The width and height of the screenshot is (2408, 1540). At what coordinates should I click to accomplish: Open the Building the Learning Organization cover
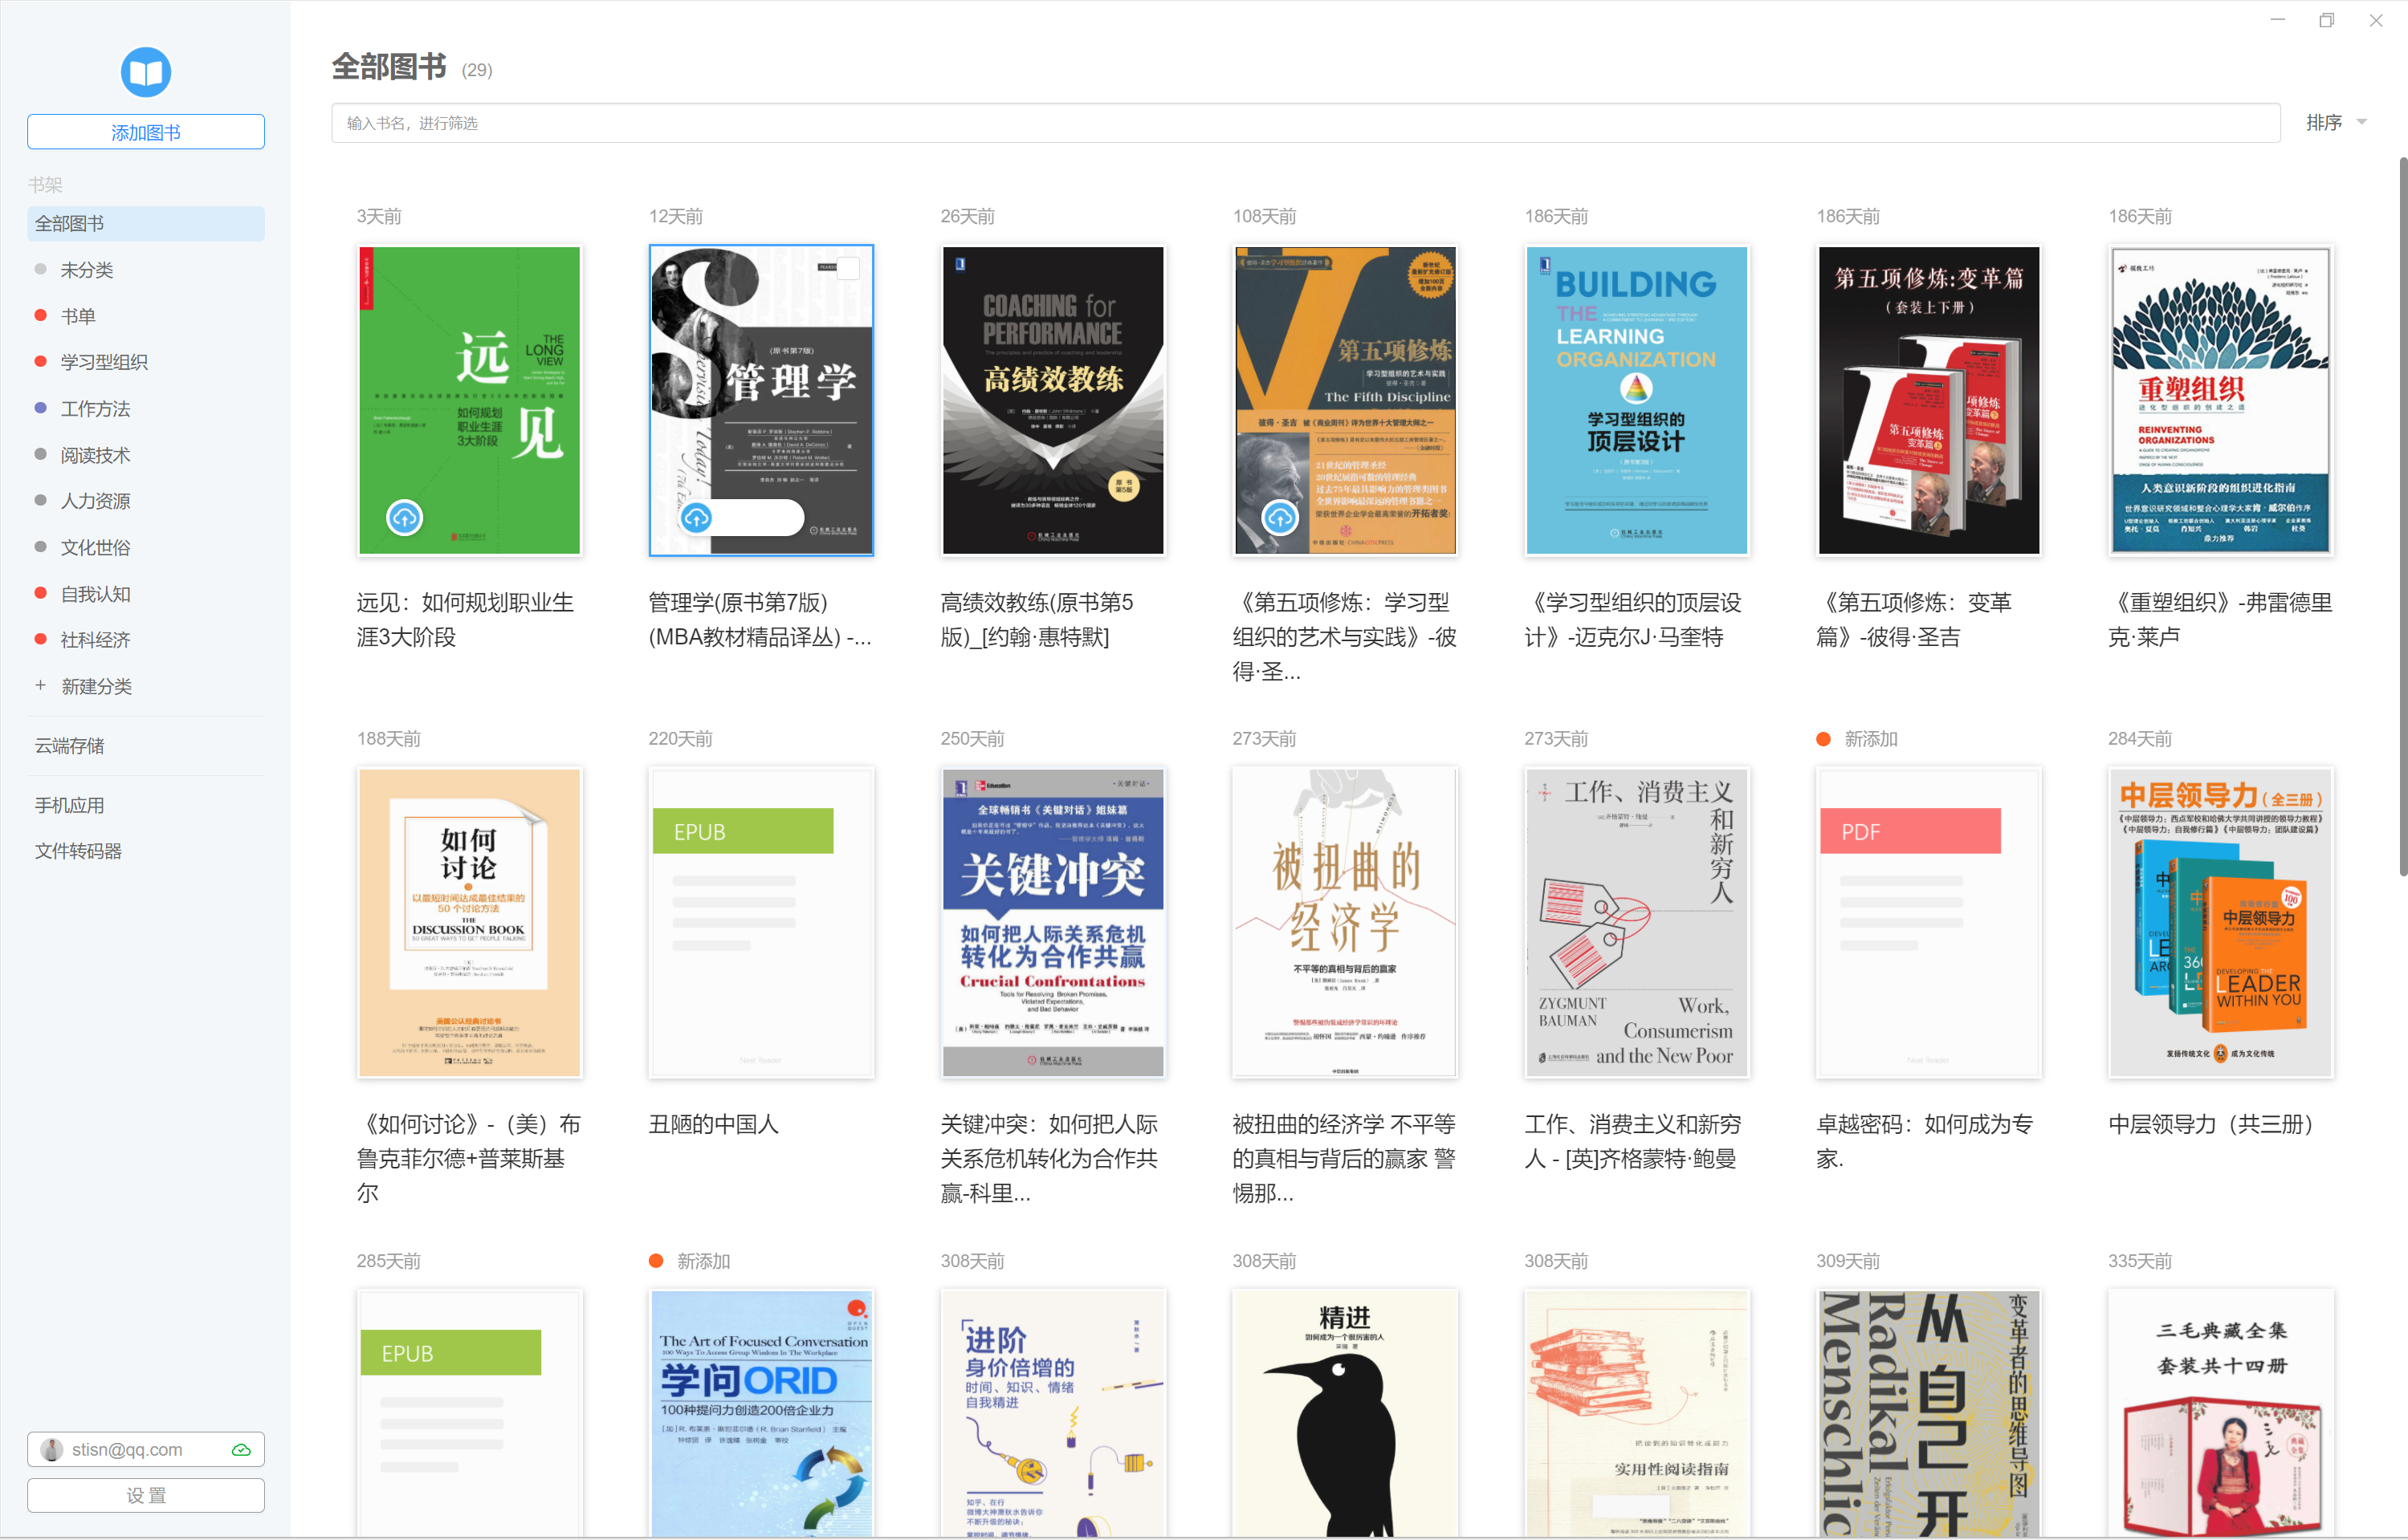tap(1636, 400)
